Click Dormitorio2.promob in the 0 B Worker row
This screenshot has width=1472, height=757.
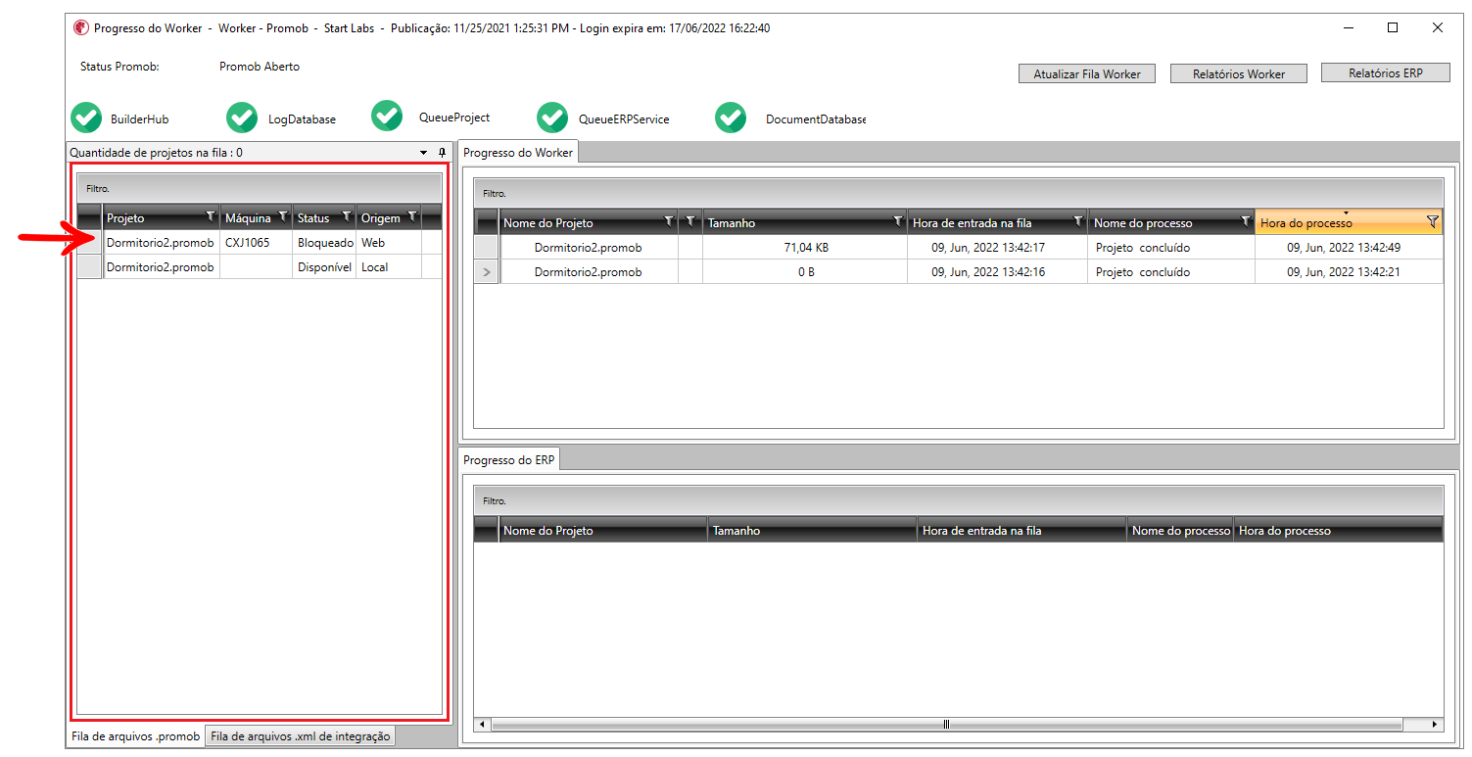click(x=588, y=272)
